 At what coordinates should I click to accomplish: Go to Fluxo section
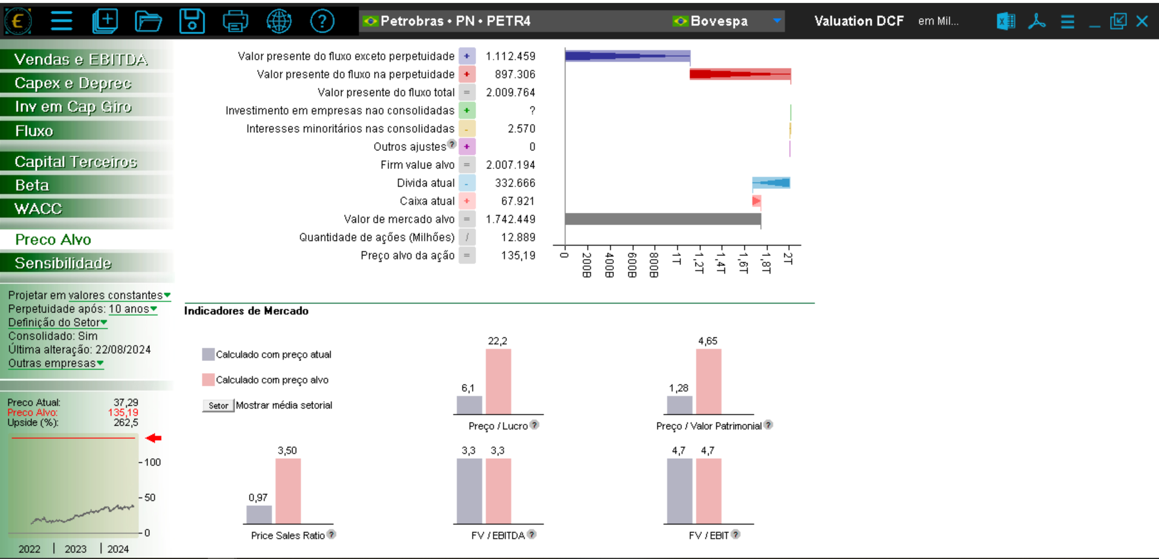click(87, 130)
